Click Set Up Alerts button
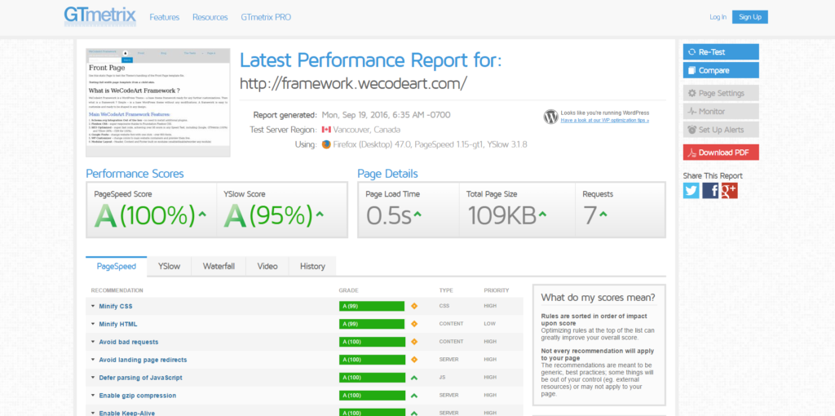The height and width of the screenshot is (416, 835). pyautogui.click(x=721, y=130)
